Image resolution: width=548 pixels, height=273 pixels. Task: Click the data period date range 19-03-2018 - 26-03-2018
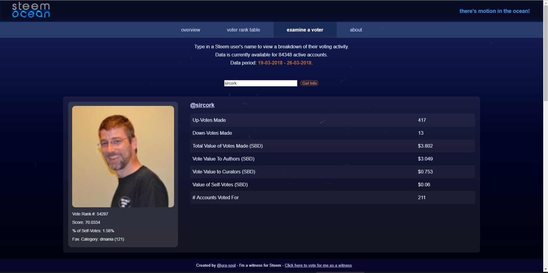point(285,63)
